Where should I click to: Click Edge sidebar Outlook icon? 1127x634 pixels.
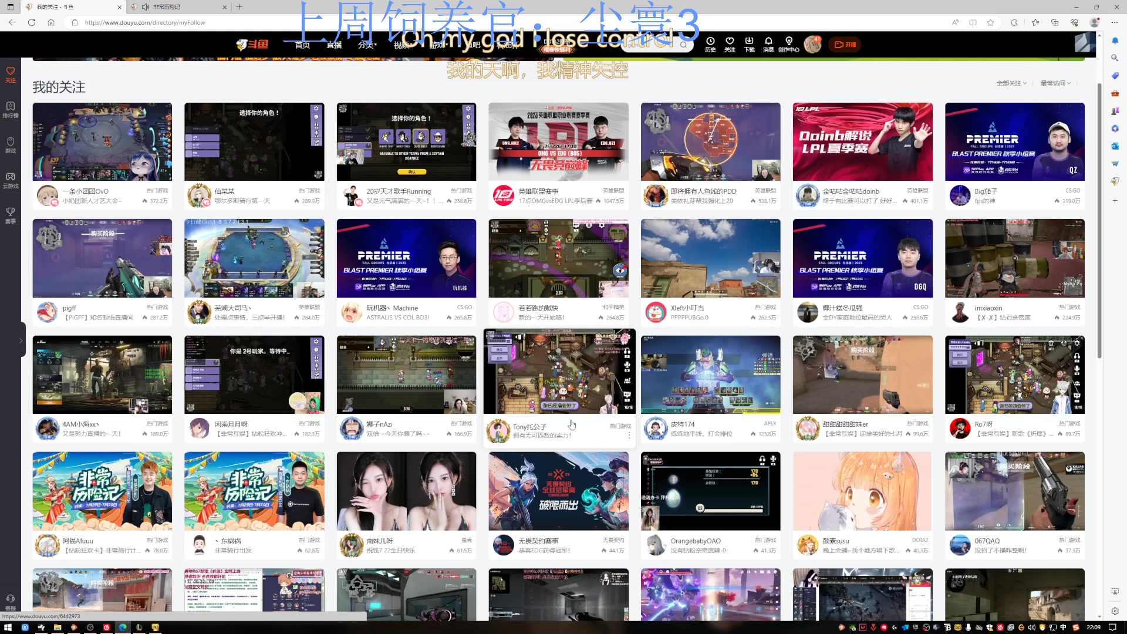click(x=1115, y=146)
